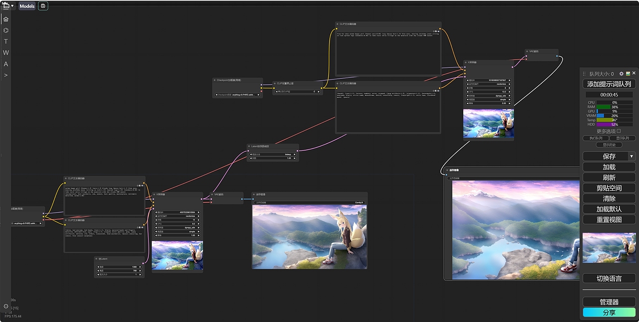Click the 刷新 button

(609, 177)
